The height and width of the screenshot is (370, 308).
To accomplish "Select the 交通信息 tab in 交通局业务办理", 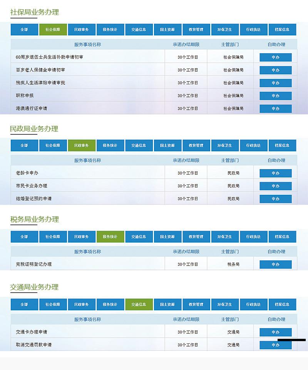I will tap(139, 304).
